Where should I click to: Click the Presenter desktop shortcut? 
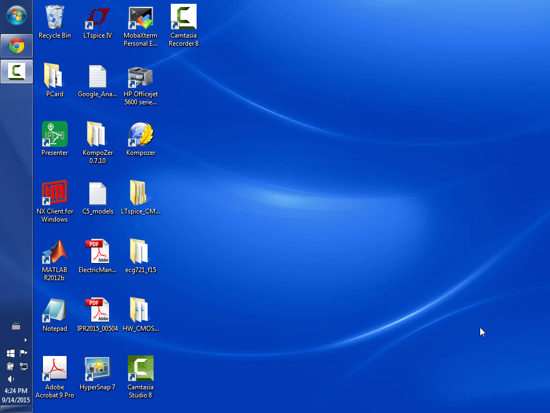tap(55, 135)
